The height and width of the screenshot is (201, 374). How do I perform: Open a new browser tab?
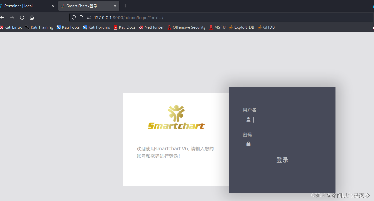125,6
